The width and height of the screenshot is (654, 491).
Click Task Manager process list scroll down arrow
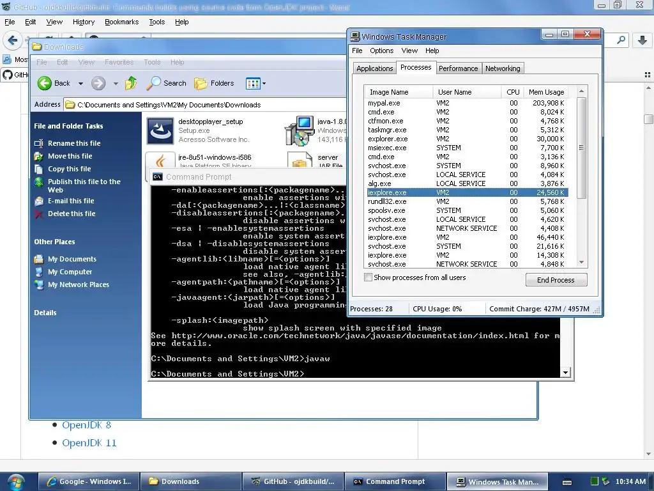tap(581, 262)
